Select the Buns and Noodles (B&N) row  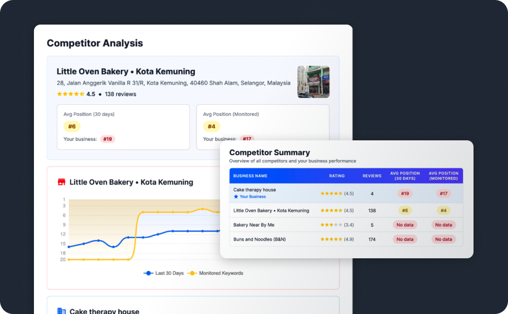point(346,239)
